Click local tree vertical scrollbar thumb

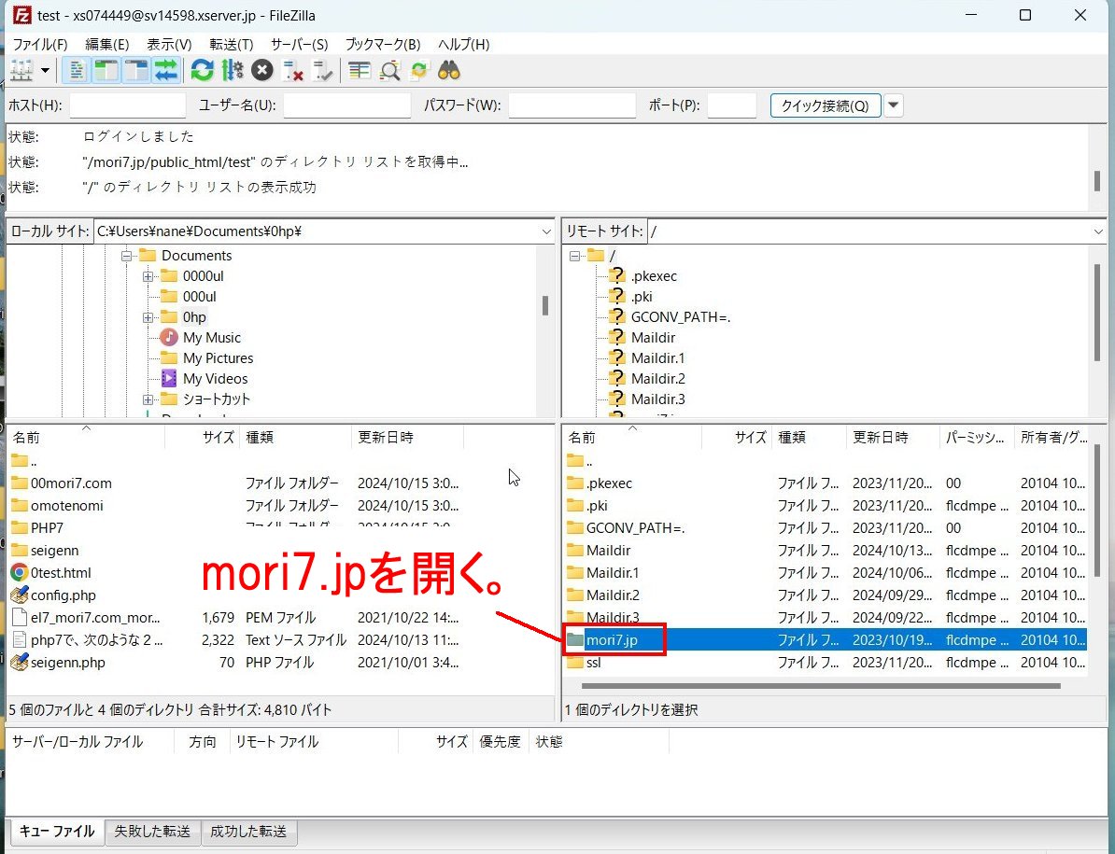point(544,305)
